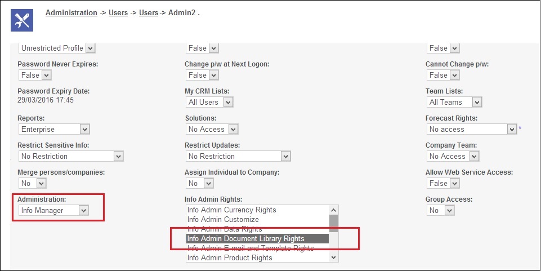
Task: Change the Group Access dropdown
Action: pyautogui.click(x=441, y=210)
